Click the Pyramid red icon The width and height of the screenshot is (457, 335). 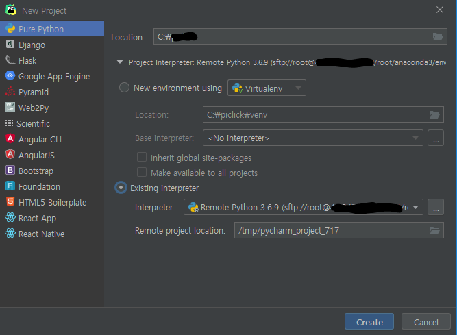(x=10, y=92)
